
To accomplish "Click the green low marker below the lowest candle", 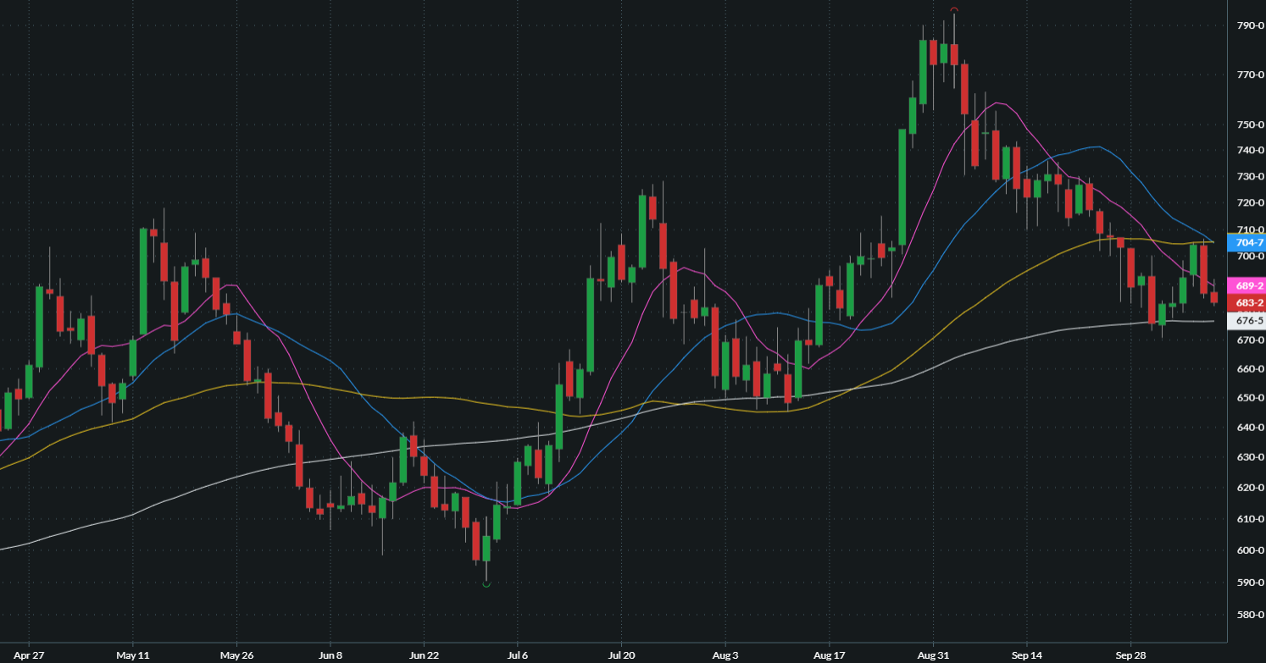I will pos(486,584).
